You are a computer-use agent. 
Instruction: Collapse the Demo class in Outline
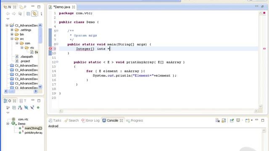tap(8, 124)
